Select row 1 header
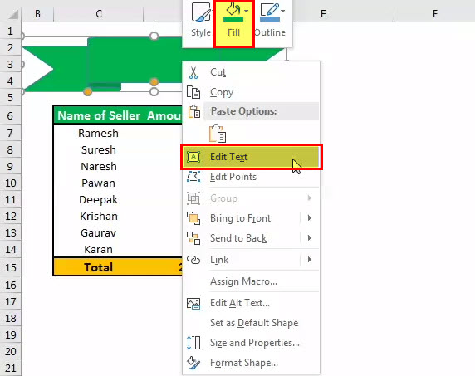 [10, 32]
